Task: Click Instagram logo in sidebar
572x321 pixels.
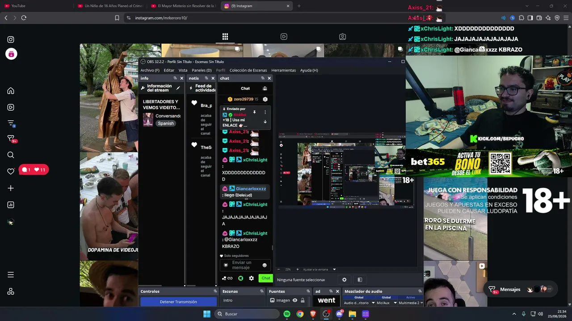Action: tap(11, 40)
